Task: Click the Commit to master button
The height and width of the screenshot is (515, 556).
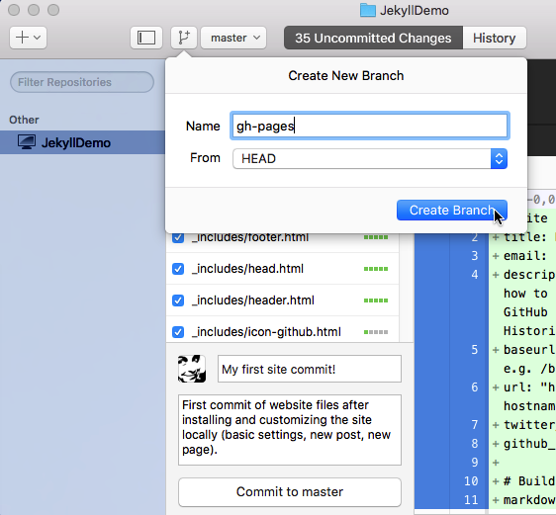Action: tap(290, 492)
